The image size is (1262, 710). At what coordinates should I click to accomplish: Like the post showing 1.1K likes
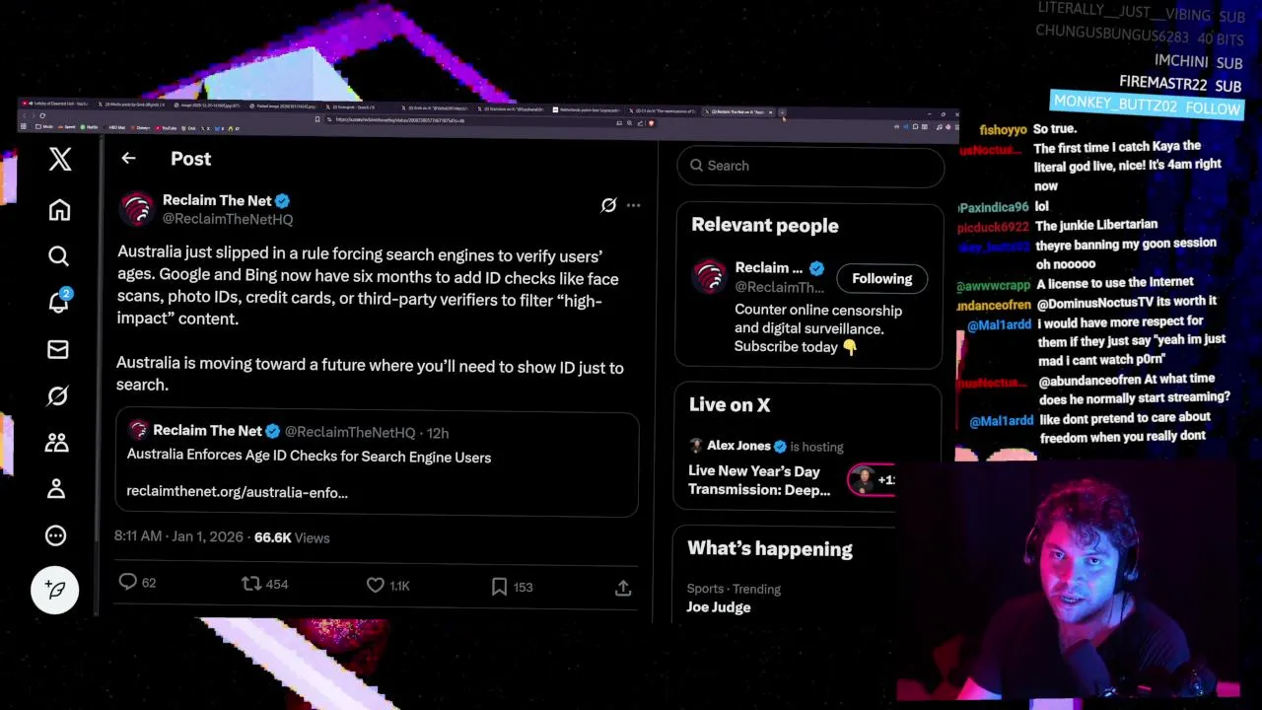[x=387, y=586]
